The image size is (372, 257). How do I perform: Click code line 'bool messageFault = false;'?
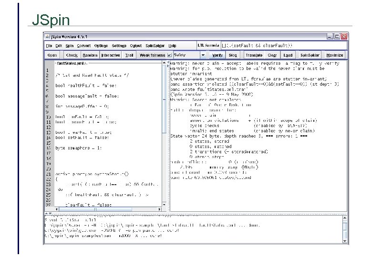[x=87, y=96]
